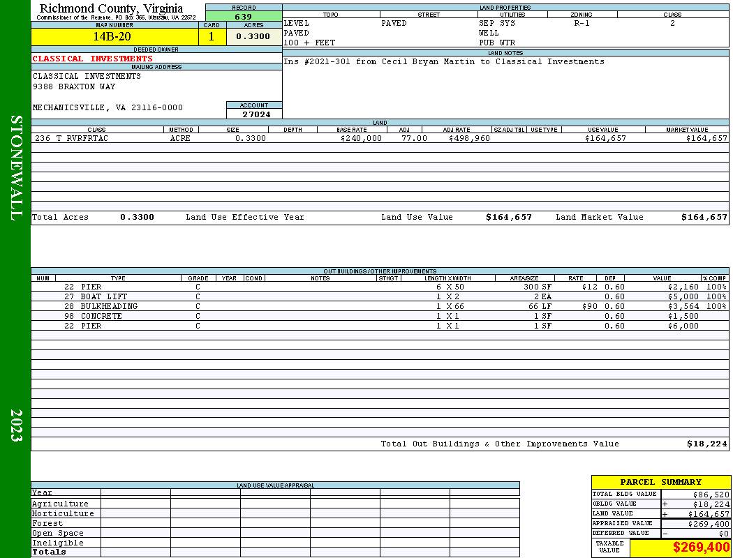Select the 300 SF area value
The image size is (733, 558).
coord(538,287)
